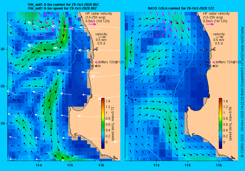Click the vertical CSIRO copyright text
Viewport: 245px width, 171px height.
coord(242,92)
